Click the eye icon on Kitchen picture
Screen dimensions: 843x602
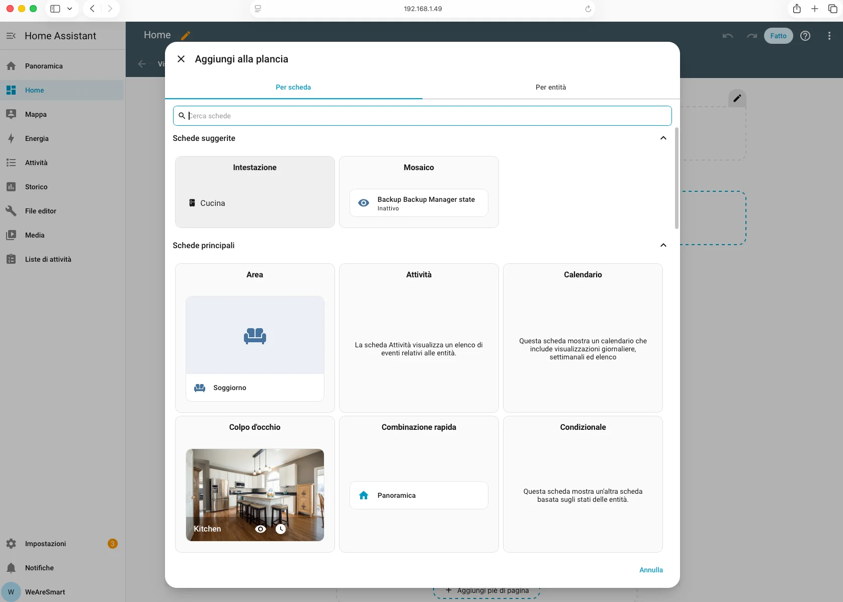click(x=261, y=529)
